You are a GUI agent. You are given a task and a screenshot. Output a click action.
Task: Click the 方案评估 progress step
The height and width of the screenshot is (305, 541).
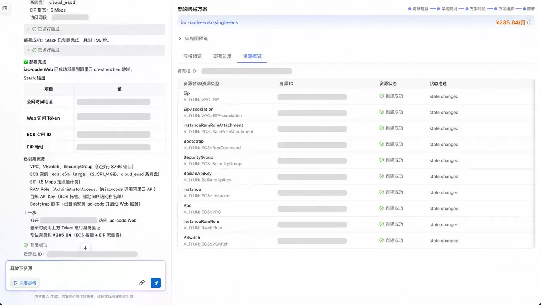click(x=476, y=9)
